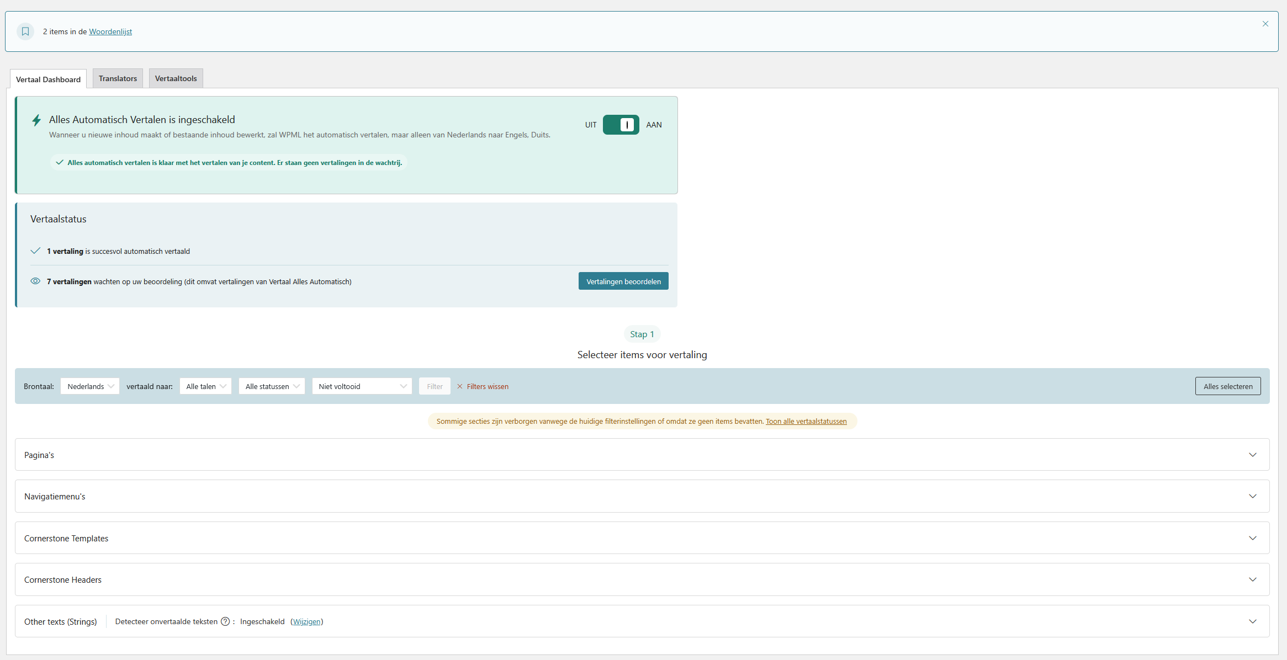Viewport: 1287px width, 660px height.
Task: Switch to the Translators tab
Action: click(118, 78)
